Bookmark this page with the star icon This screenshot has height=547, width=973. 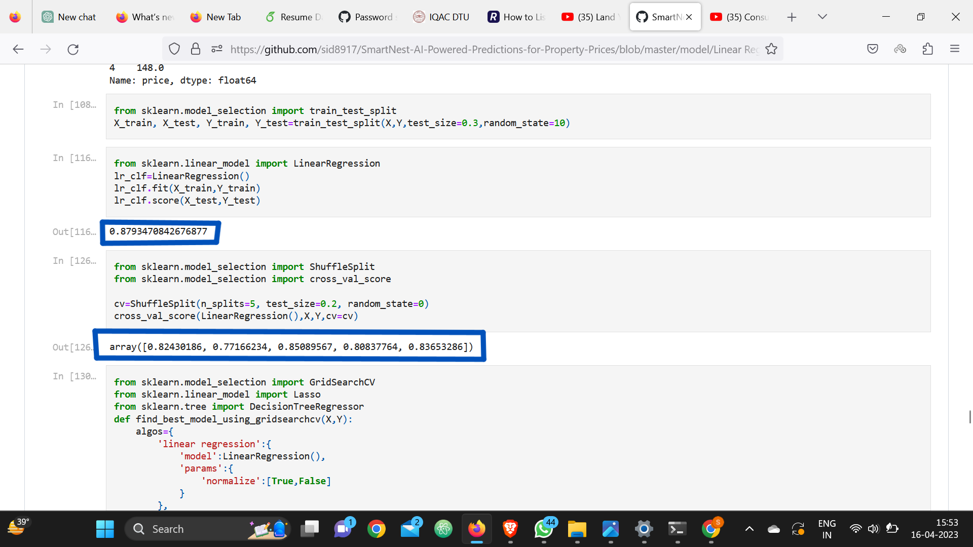[x=771, y=49]
